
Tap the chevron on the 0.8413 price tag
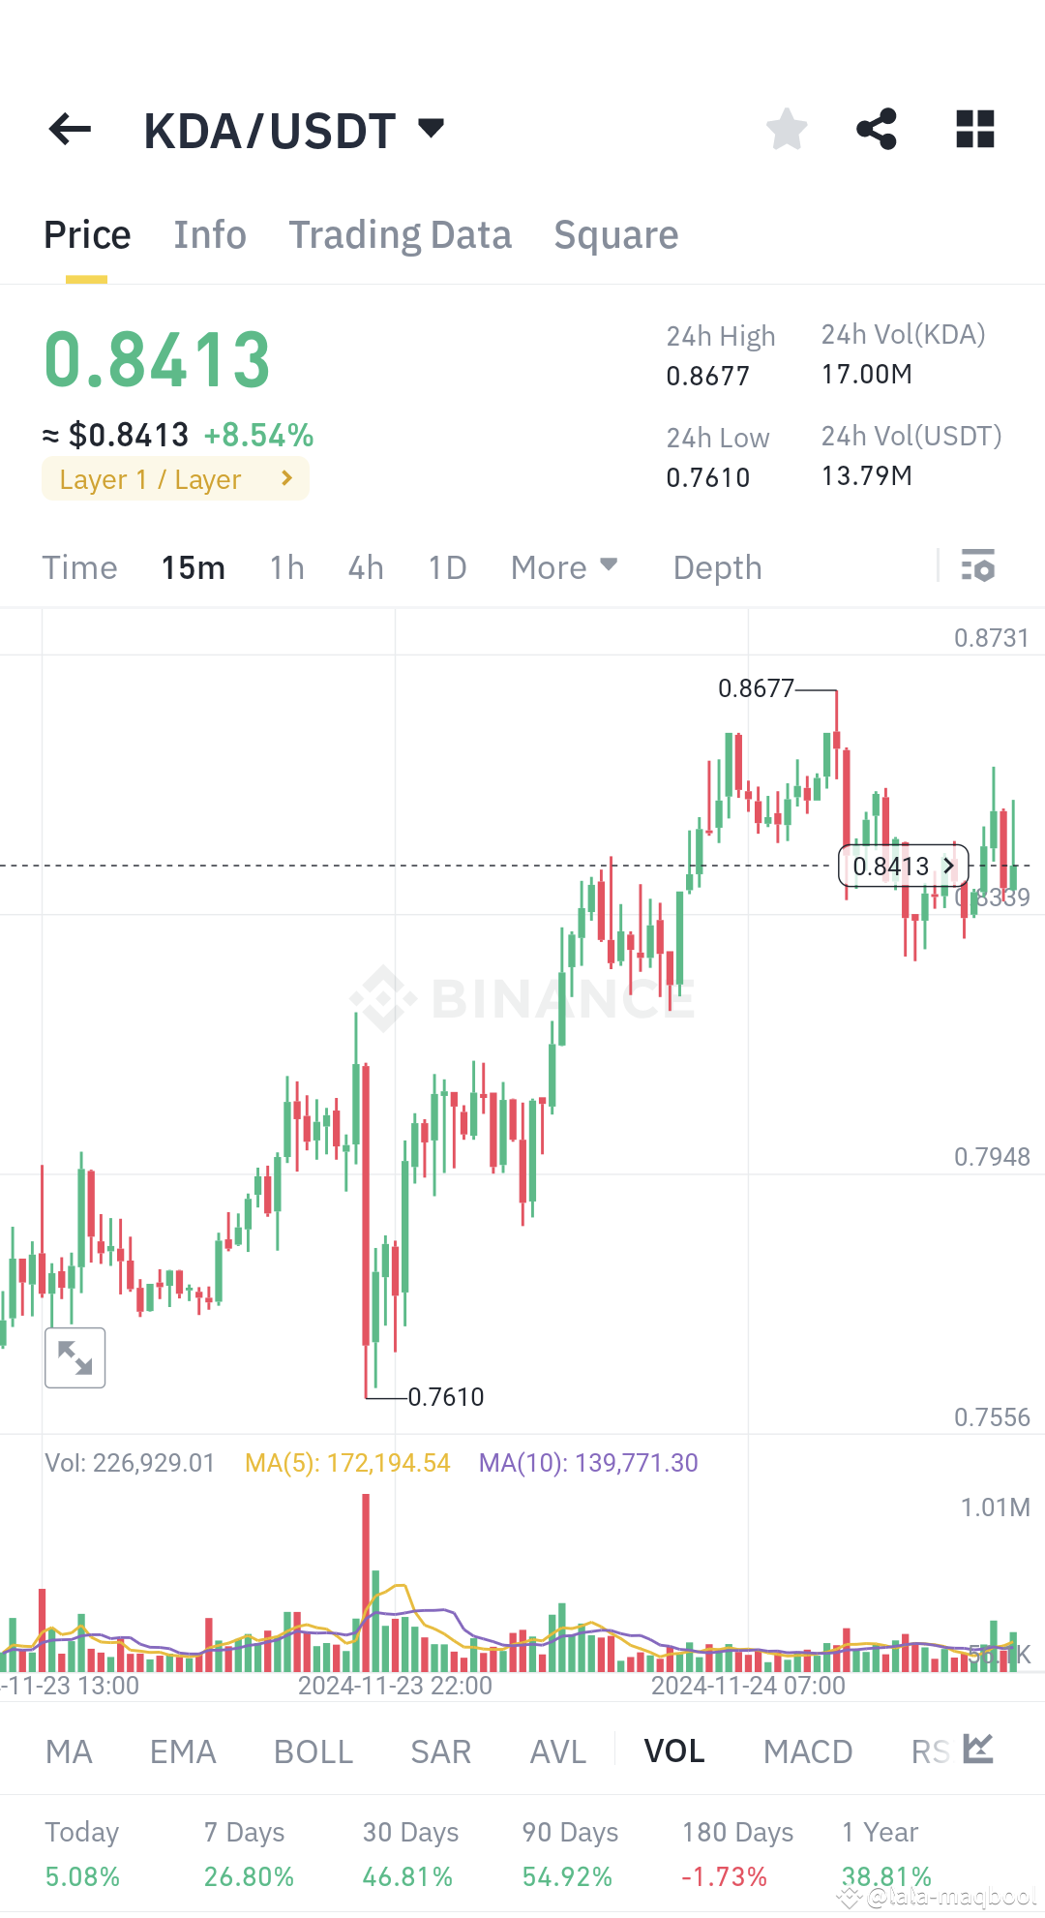pos(948,866)
